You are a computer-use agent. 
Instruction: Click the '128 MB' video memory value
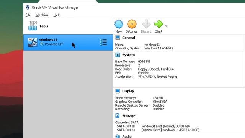coord(158,98)
